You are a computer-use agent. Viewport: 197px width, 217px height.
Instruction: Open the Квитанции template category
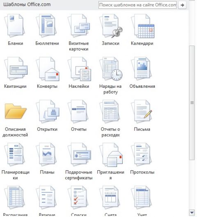[x=16, y=69]
